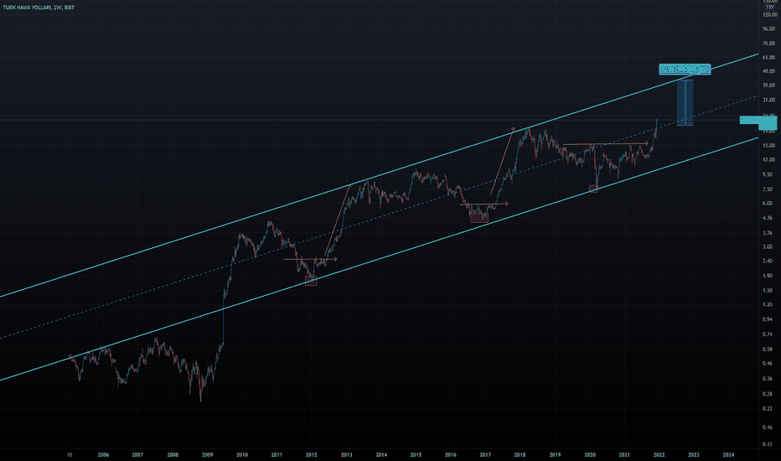
Task: Click the 2022 label on the time axis
Action: tap(659, 454)
